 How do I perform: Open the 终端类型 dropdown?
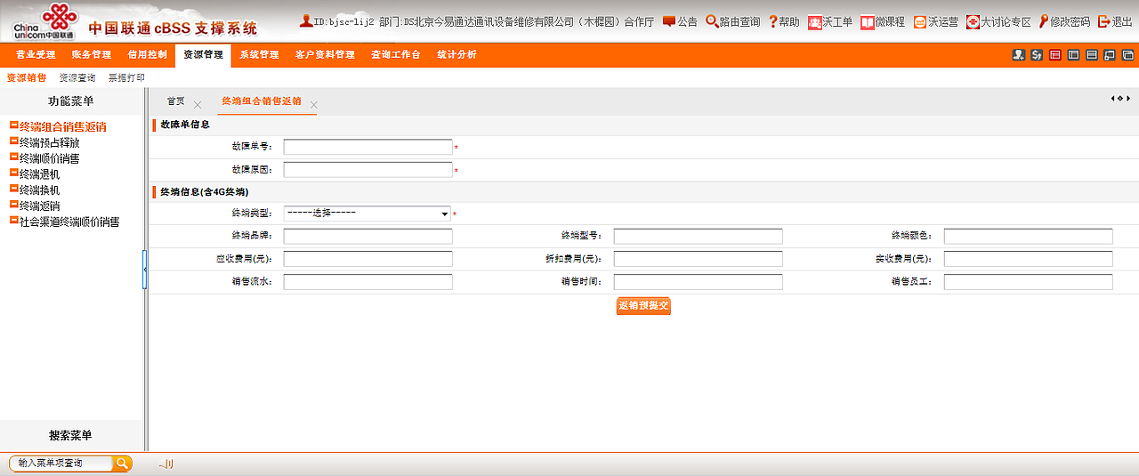point(368,214)
